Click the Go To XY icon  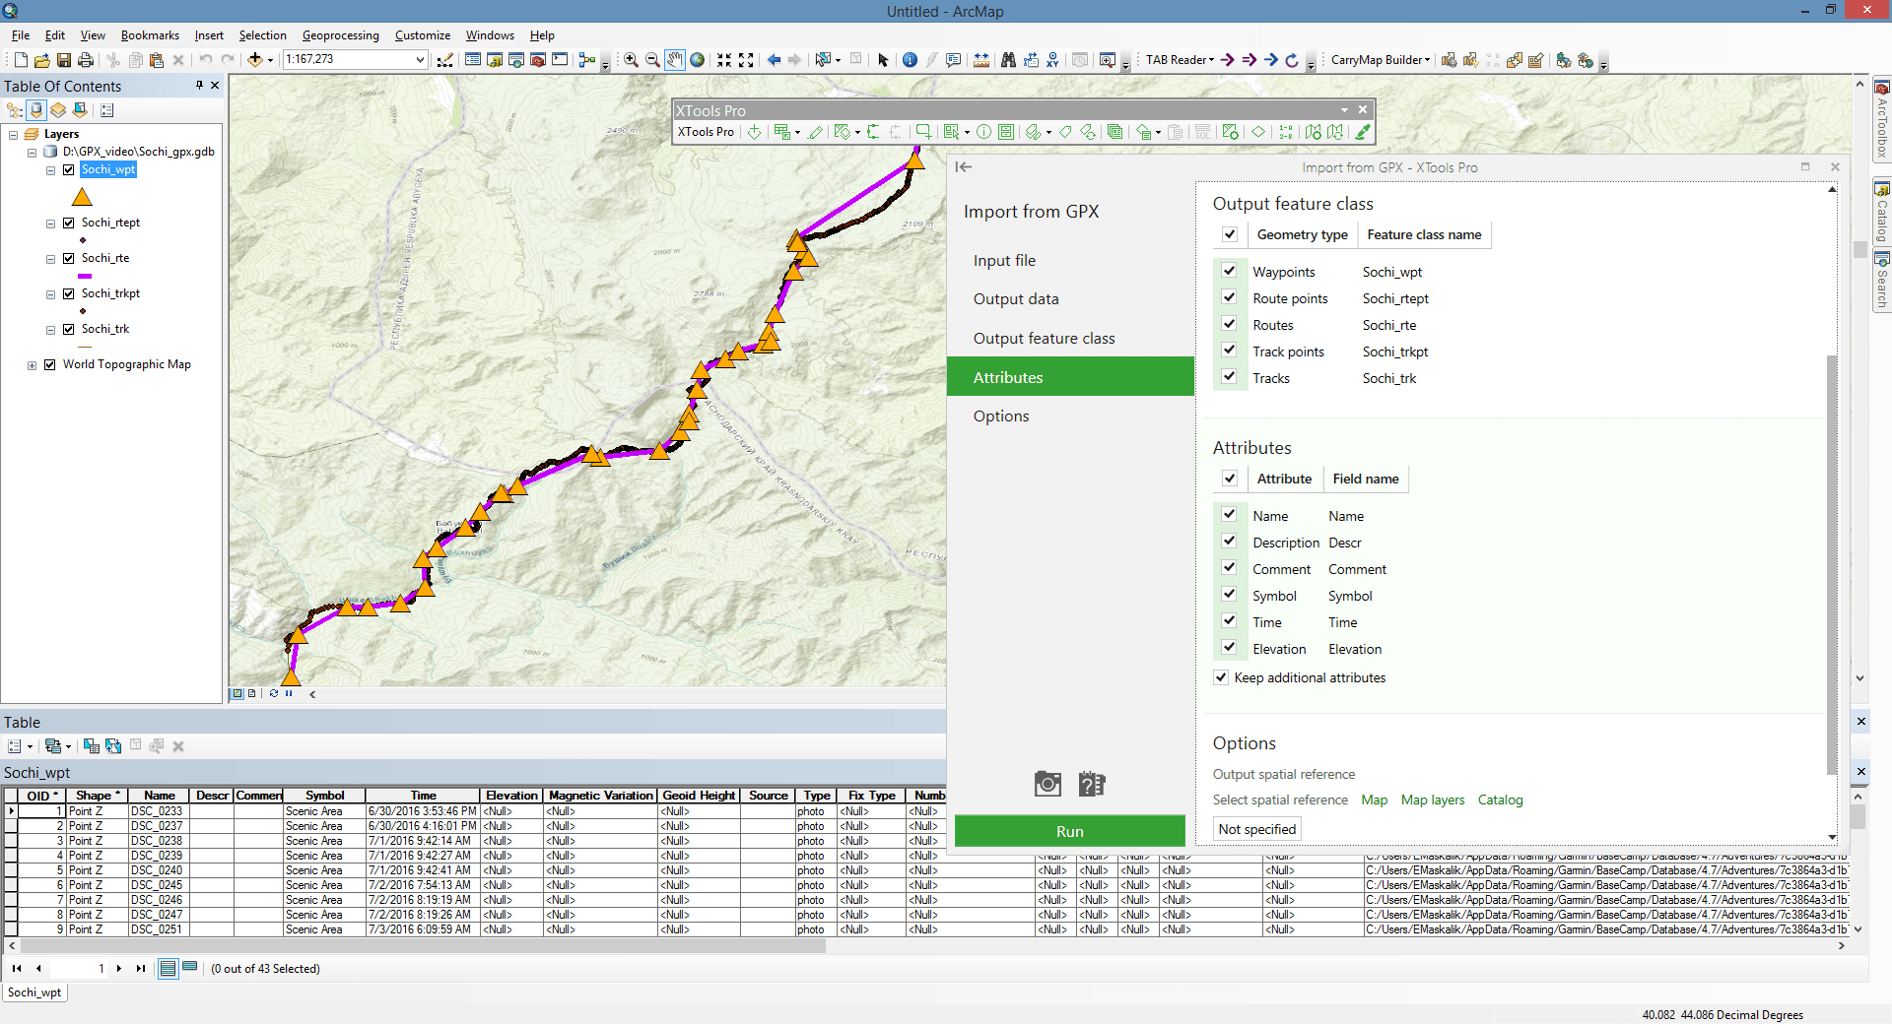tap(1052, 60)
